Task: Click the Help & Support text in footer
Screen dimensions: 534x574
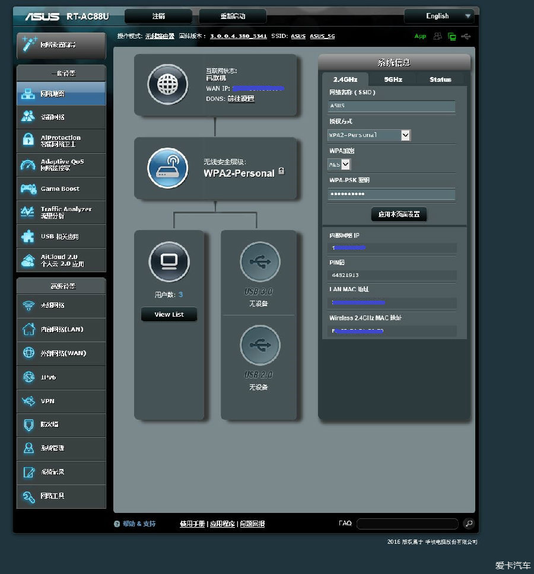Action: tap(139, 524)
